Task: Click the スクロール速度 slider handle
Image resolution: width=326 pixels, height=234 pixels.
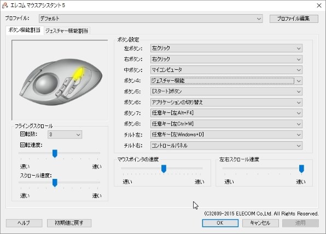Action: point(55,183)
